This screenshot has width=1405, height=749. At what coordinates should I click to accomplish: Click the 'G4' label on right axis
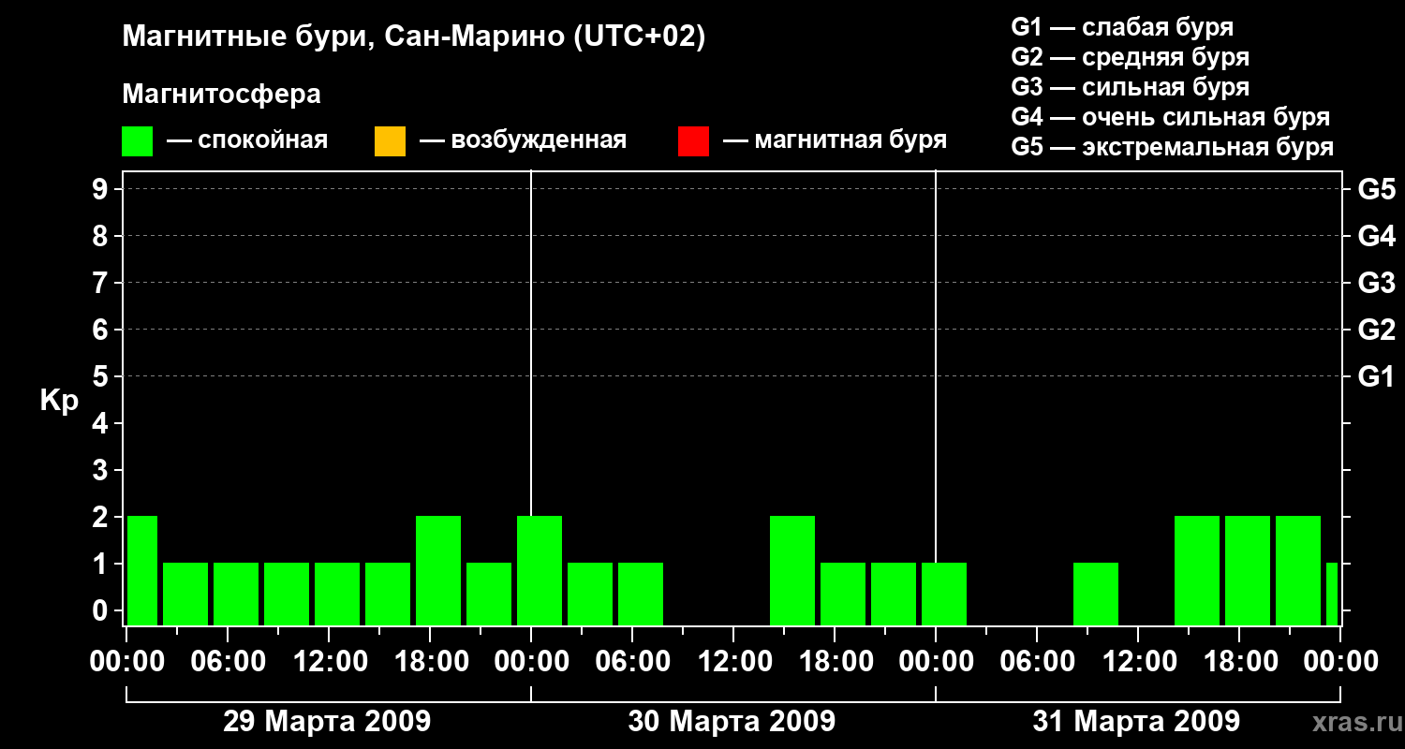click(1376, 236)
